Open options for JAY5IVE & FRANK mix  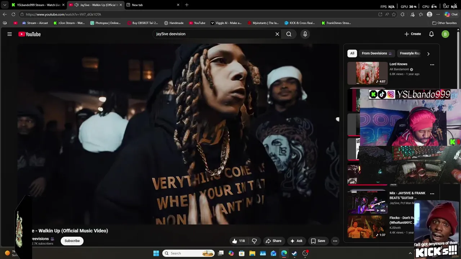432,194
